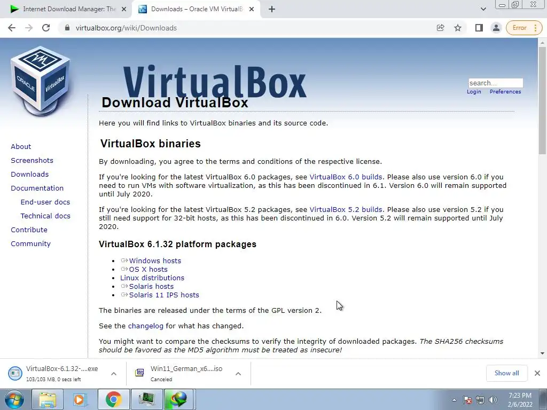
Task: Open the Linux distributions link
Action: [152, 278]
